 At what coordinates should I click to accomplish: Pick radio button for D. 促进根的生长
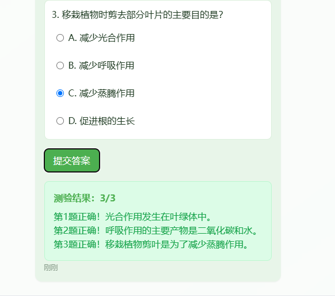(60, 121)
